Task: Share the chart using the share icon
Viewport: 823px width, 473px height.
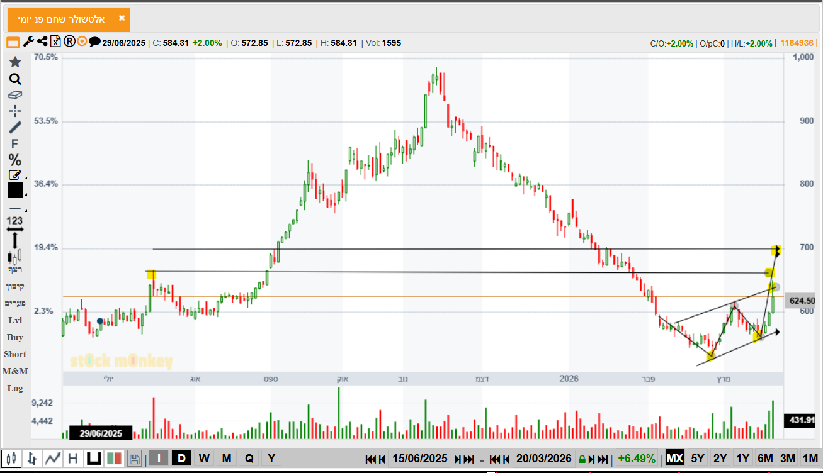Action: coord(42,42)
